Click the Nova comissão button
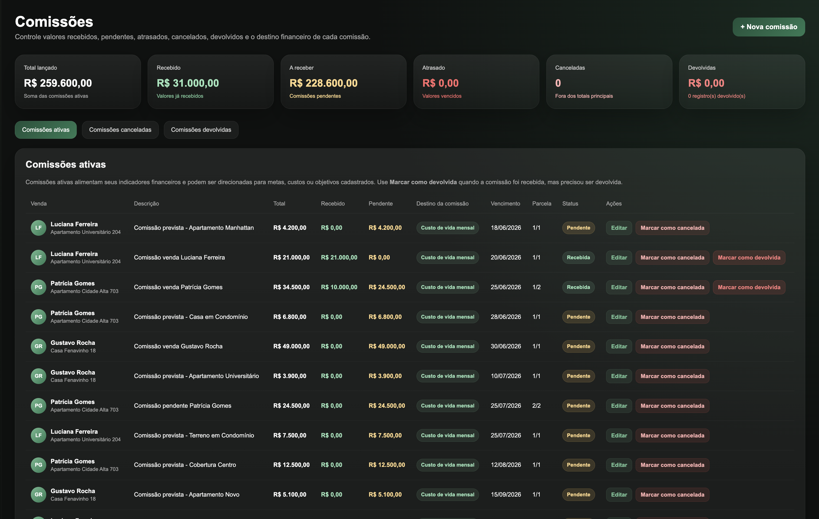The width and height of the screenshot is (819, 519). point(768,27)
